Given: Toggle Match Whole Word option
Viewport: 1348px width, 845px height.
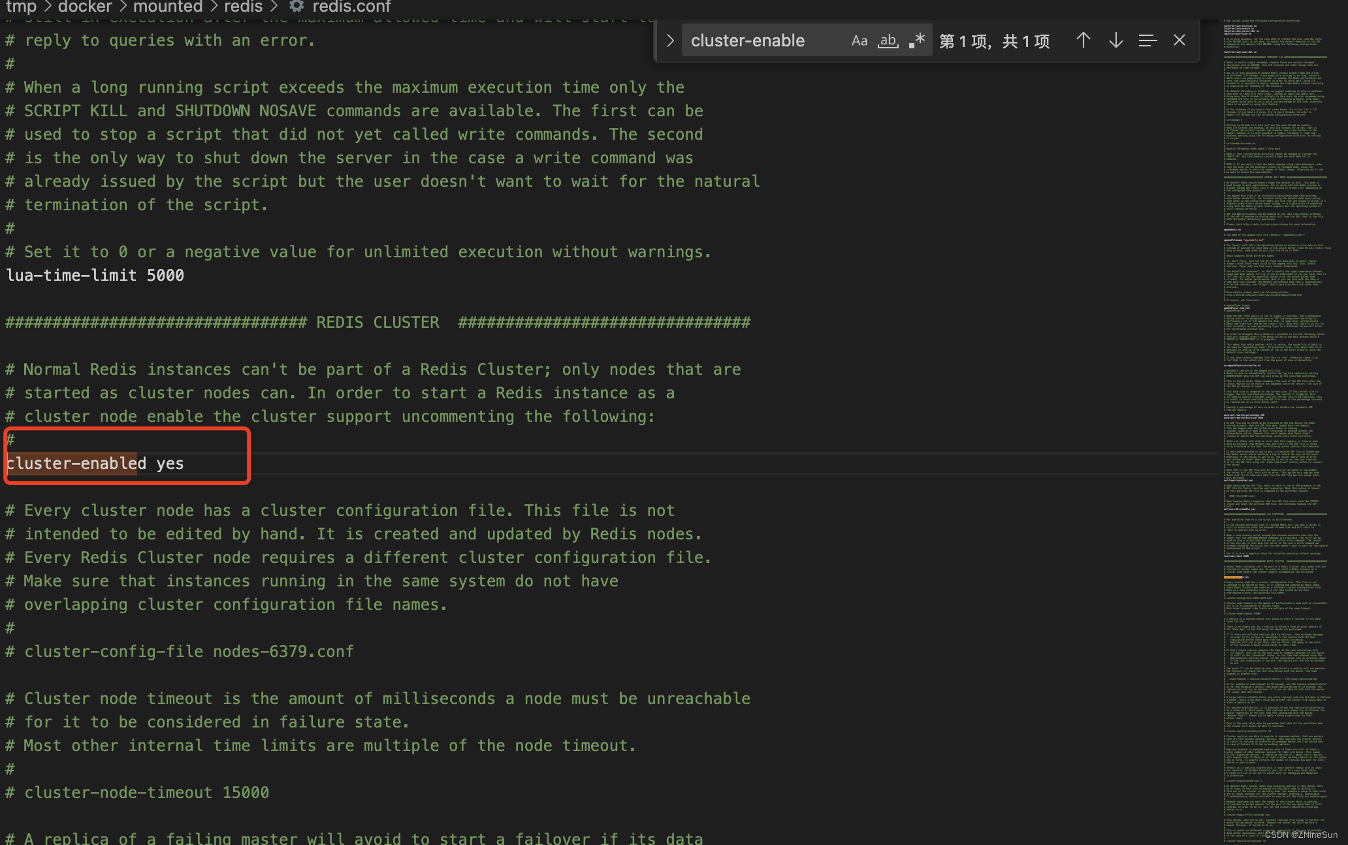Looking at the screenshot, I should 888,40.
